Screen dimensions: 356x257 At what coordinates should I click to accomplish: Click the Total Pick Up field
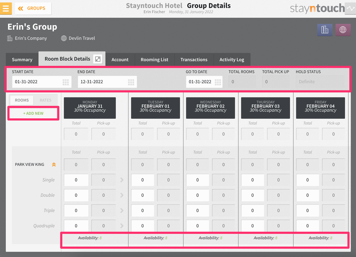(x=276, y=82)
